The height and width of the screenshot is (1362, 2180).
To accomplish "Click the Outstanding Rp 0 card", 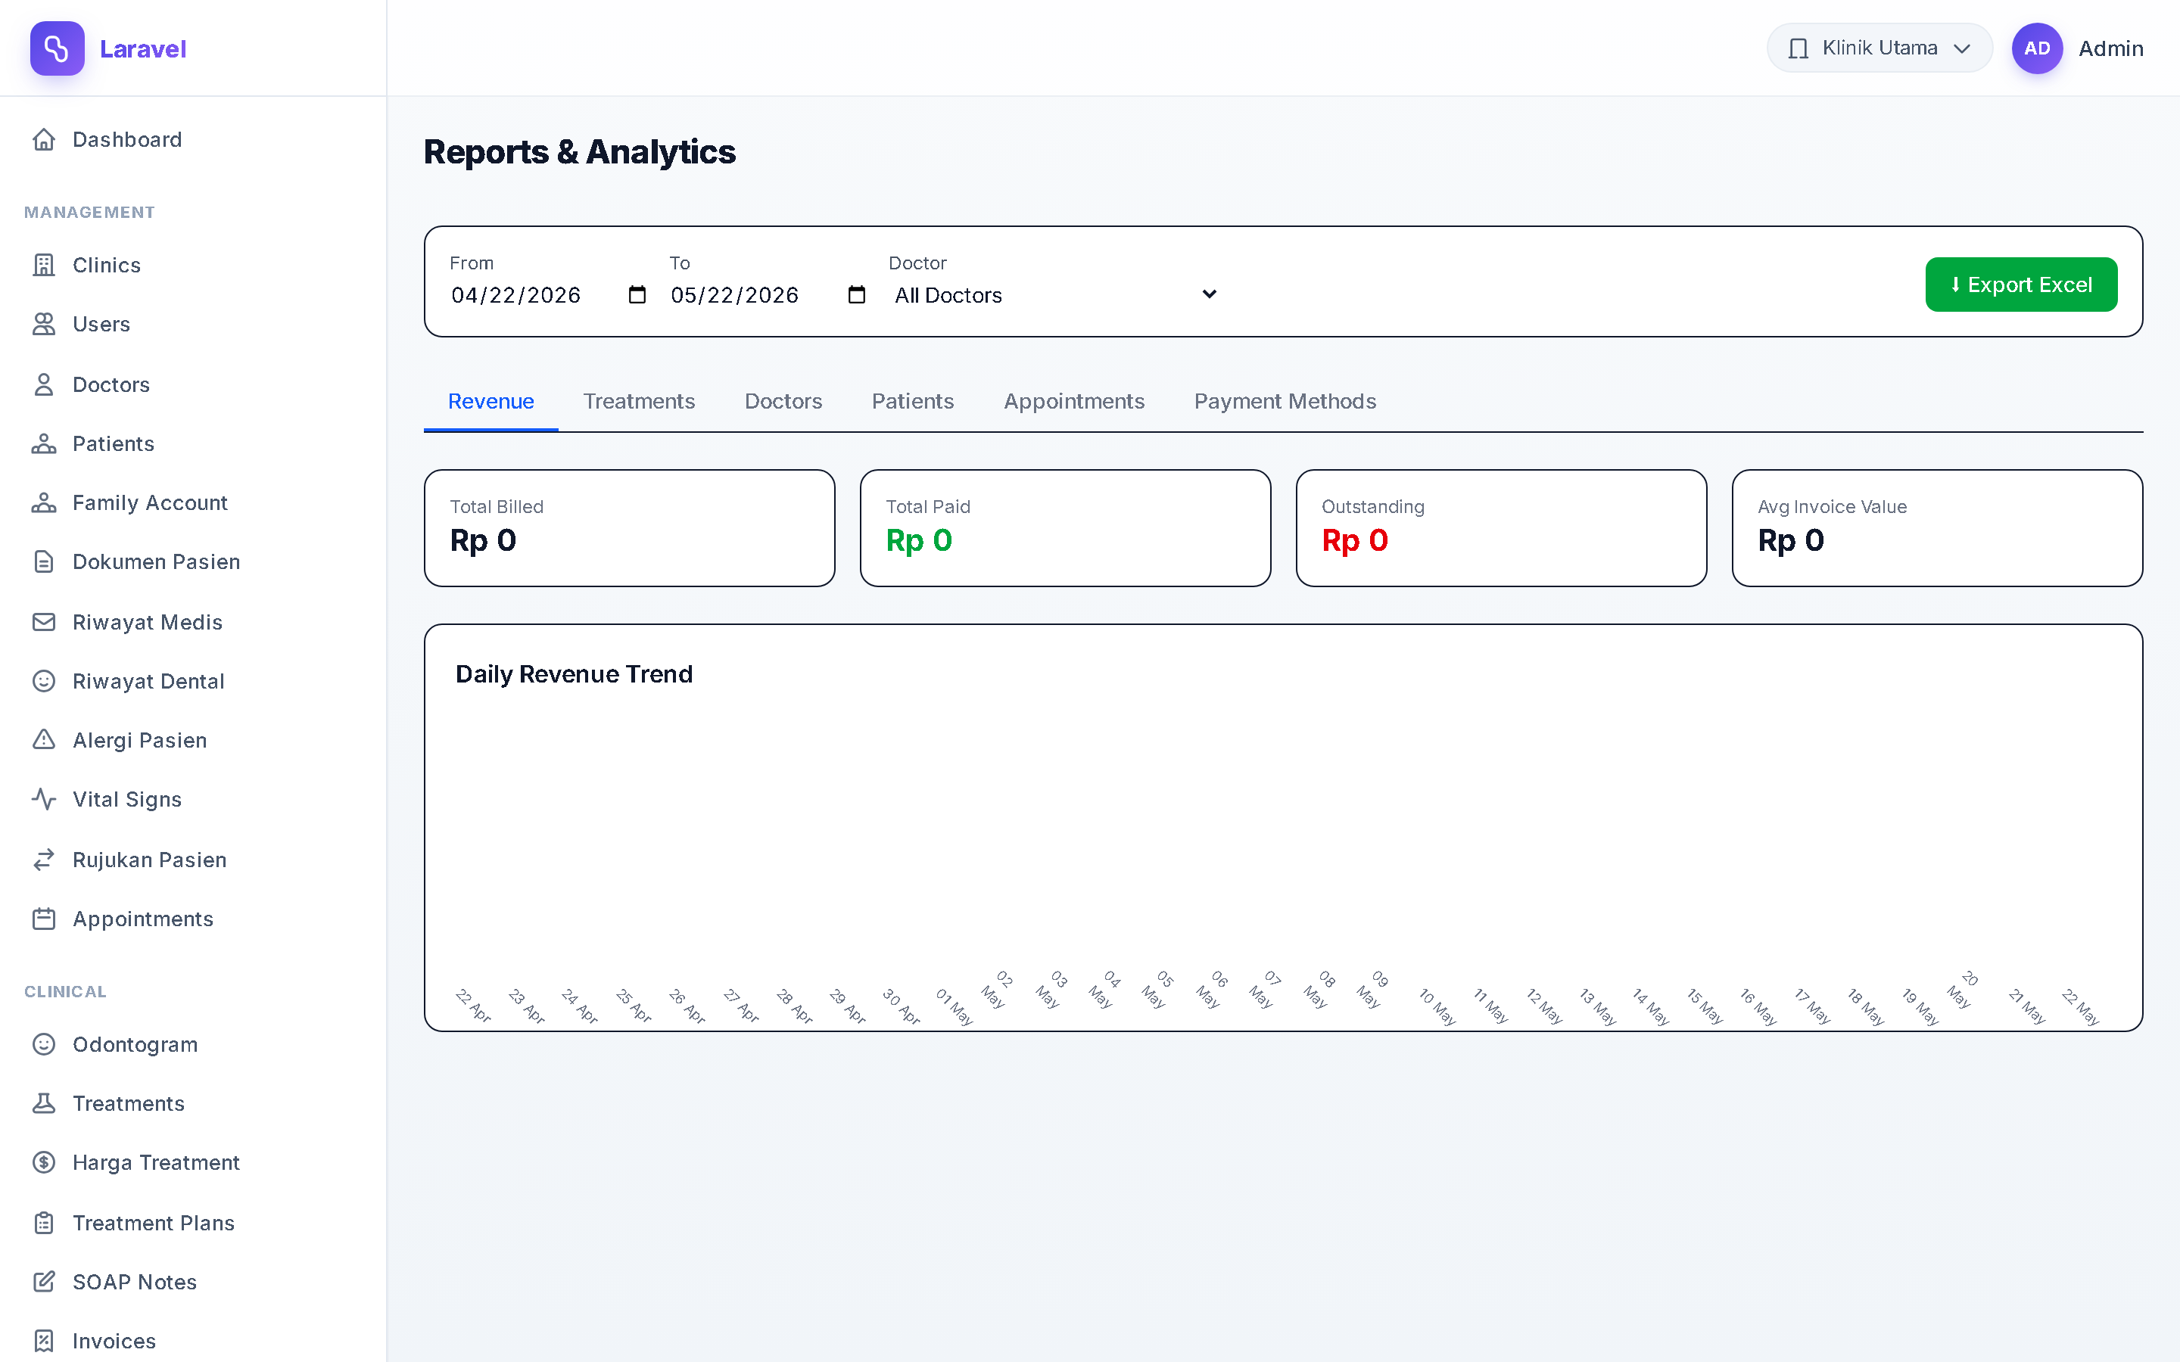I will 1502,528.
